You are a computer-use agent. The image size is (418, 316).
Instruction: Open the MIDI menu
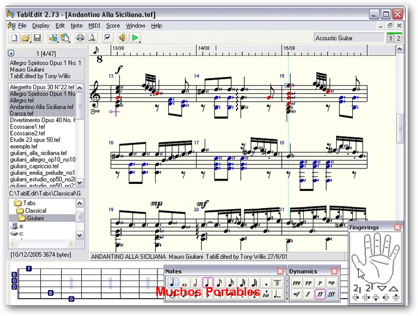point(95,25)
